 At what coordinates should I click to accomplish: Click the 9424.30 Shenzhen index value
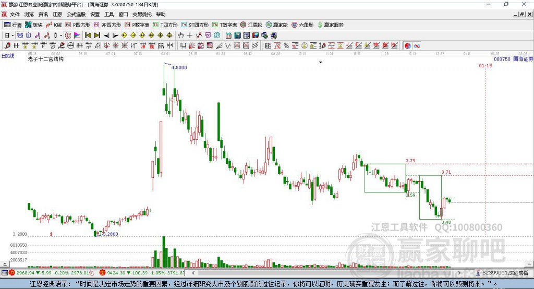click(116, 273)
